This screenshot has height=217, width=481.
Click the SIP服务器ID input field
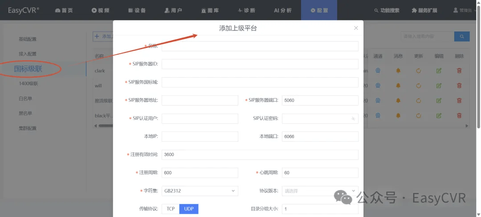pos(260,64)
